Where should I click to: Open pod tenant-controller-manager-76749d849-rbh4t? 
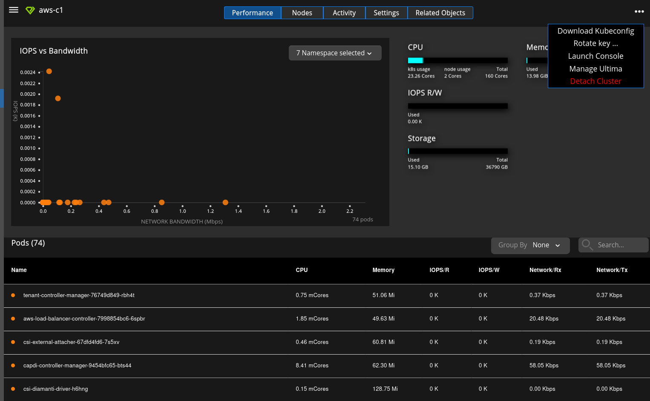(x=79, y=295)
